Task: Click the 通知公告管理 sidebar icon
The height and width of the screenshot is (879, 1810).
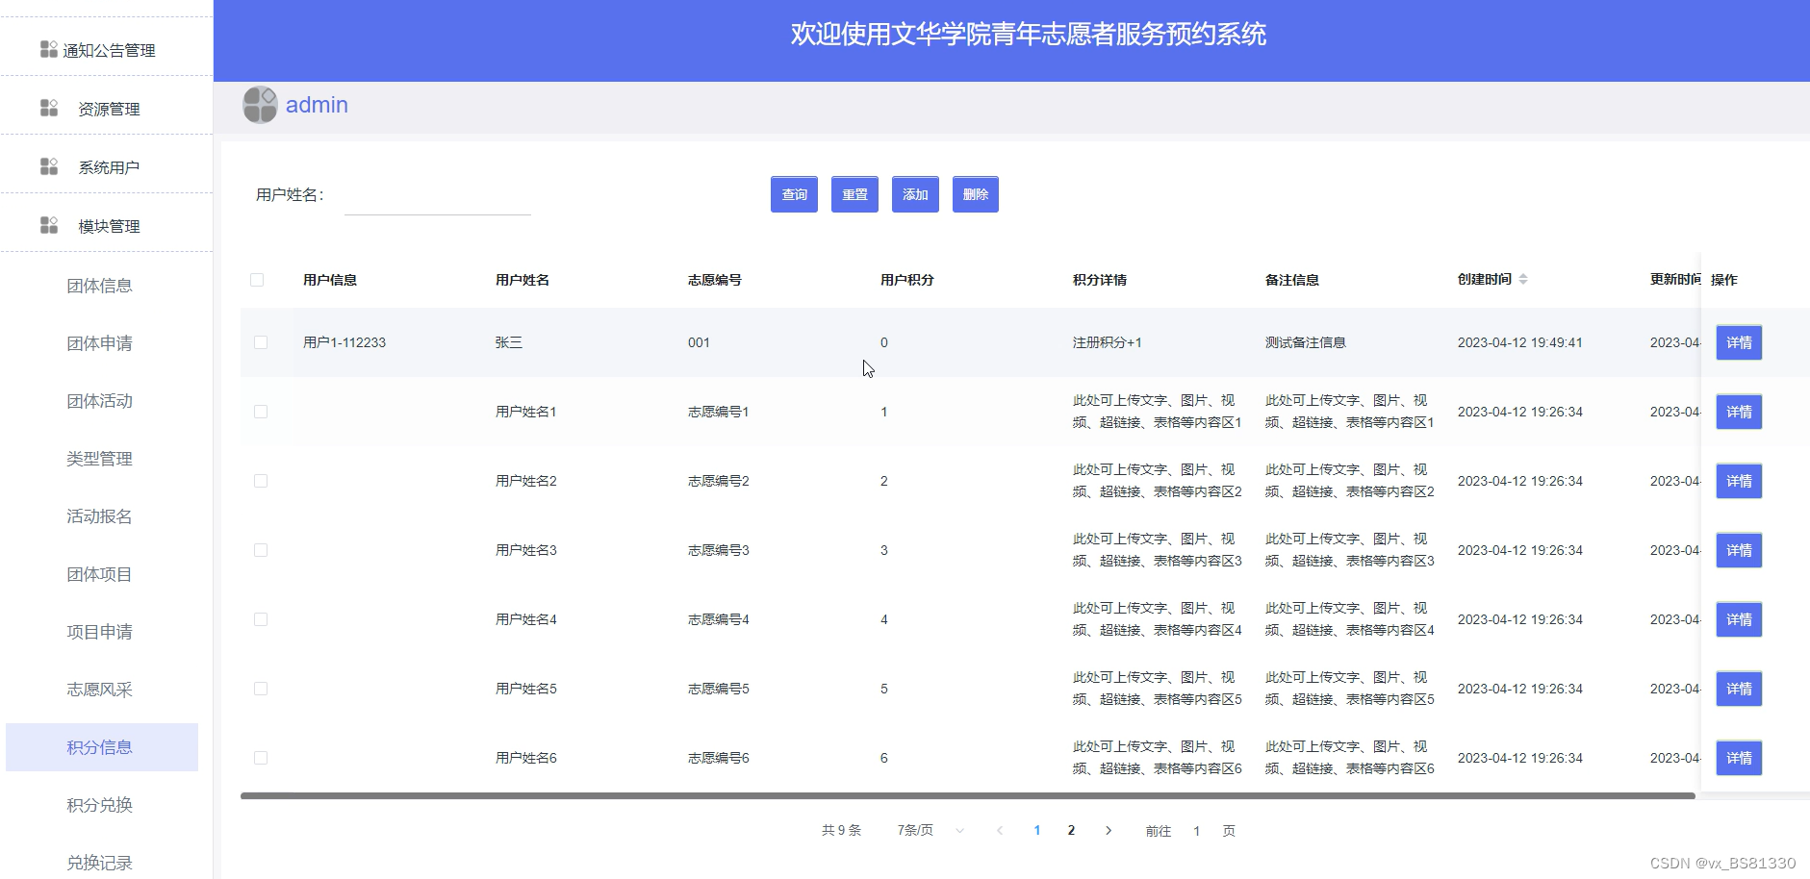Action: 49,49
